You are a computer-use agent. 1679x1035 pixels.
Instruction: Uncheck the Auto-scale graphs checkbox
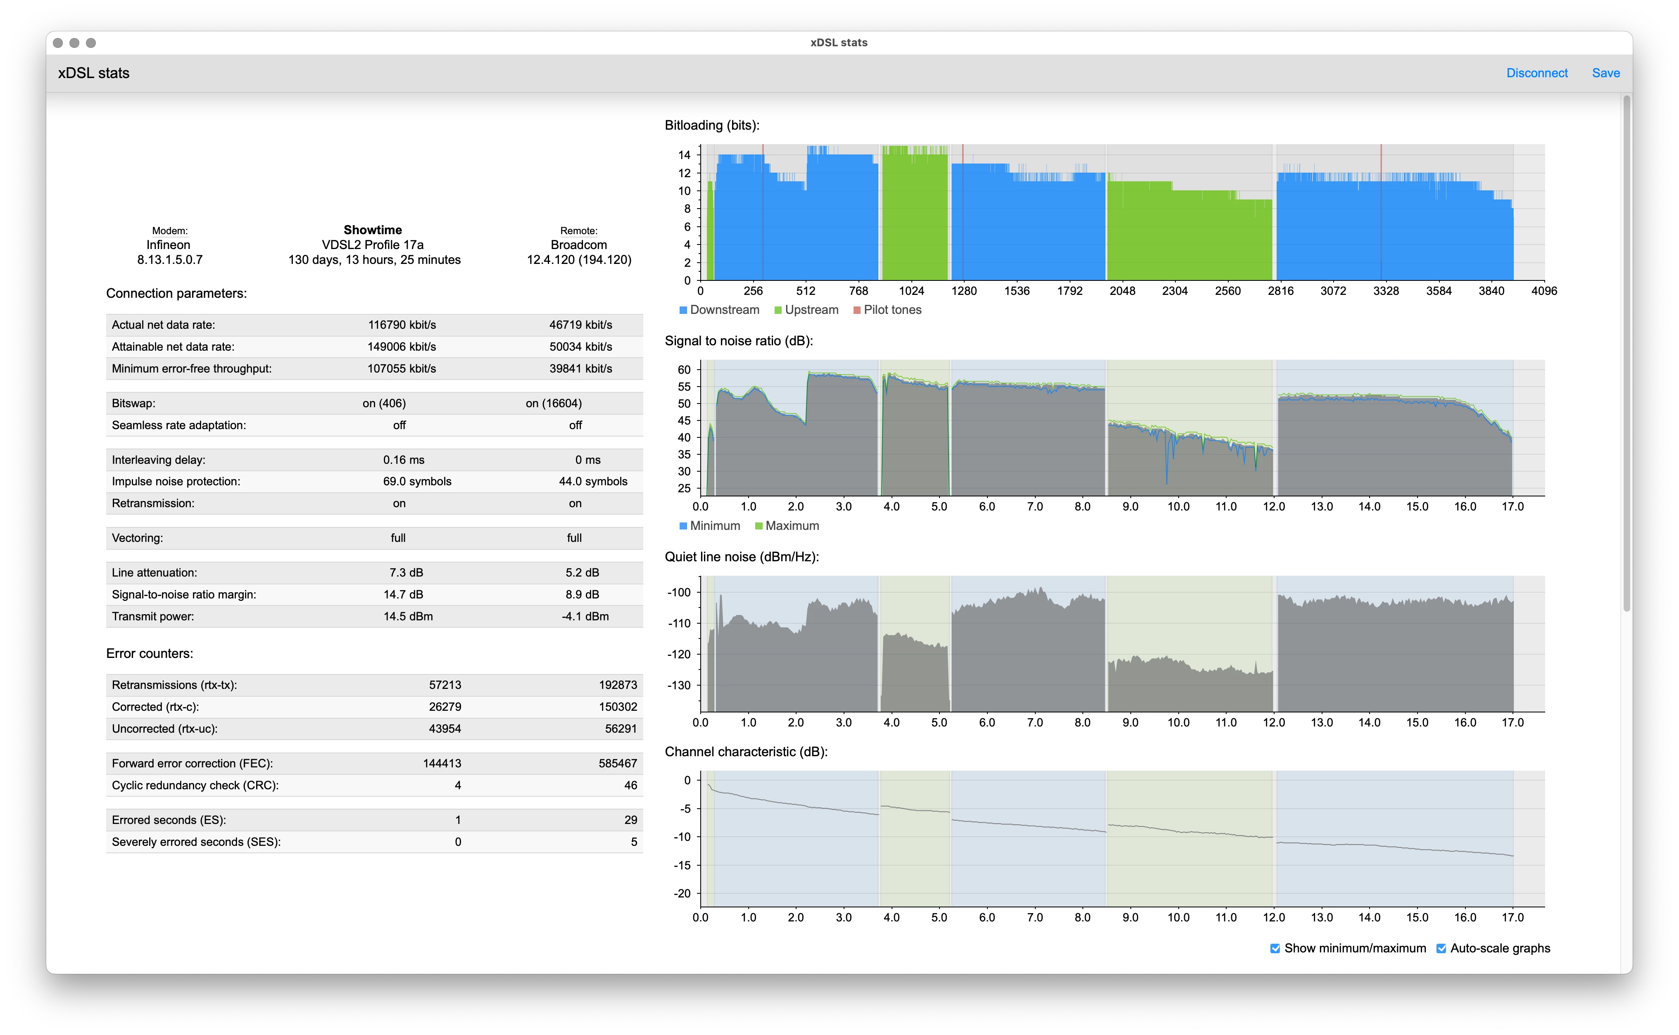click(1441, 948)
